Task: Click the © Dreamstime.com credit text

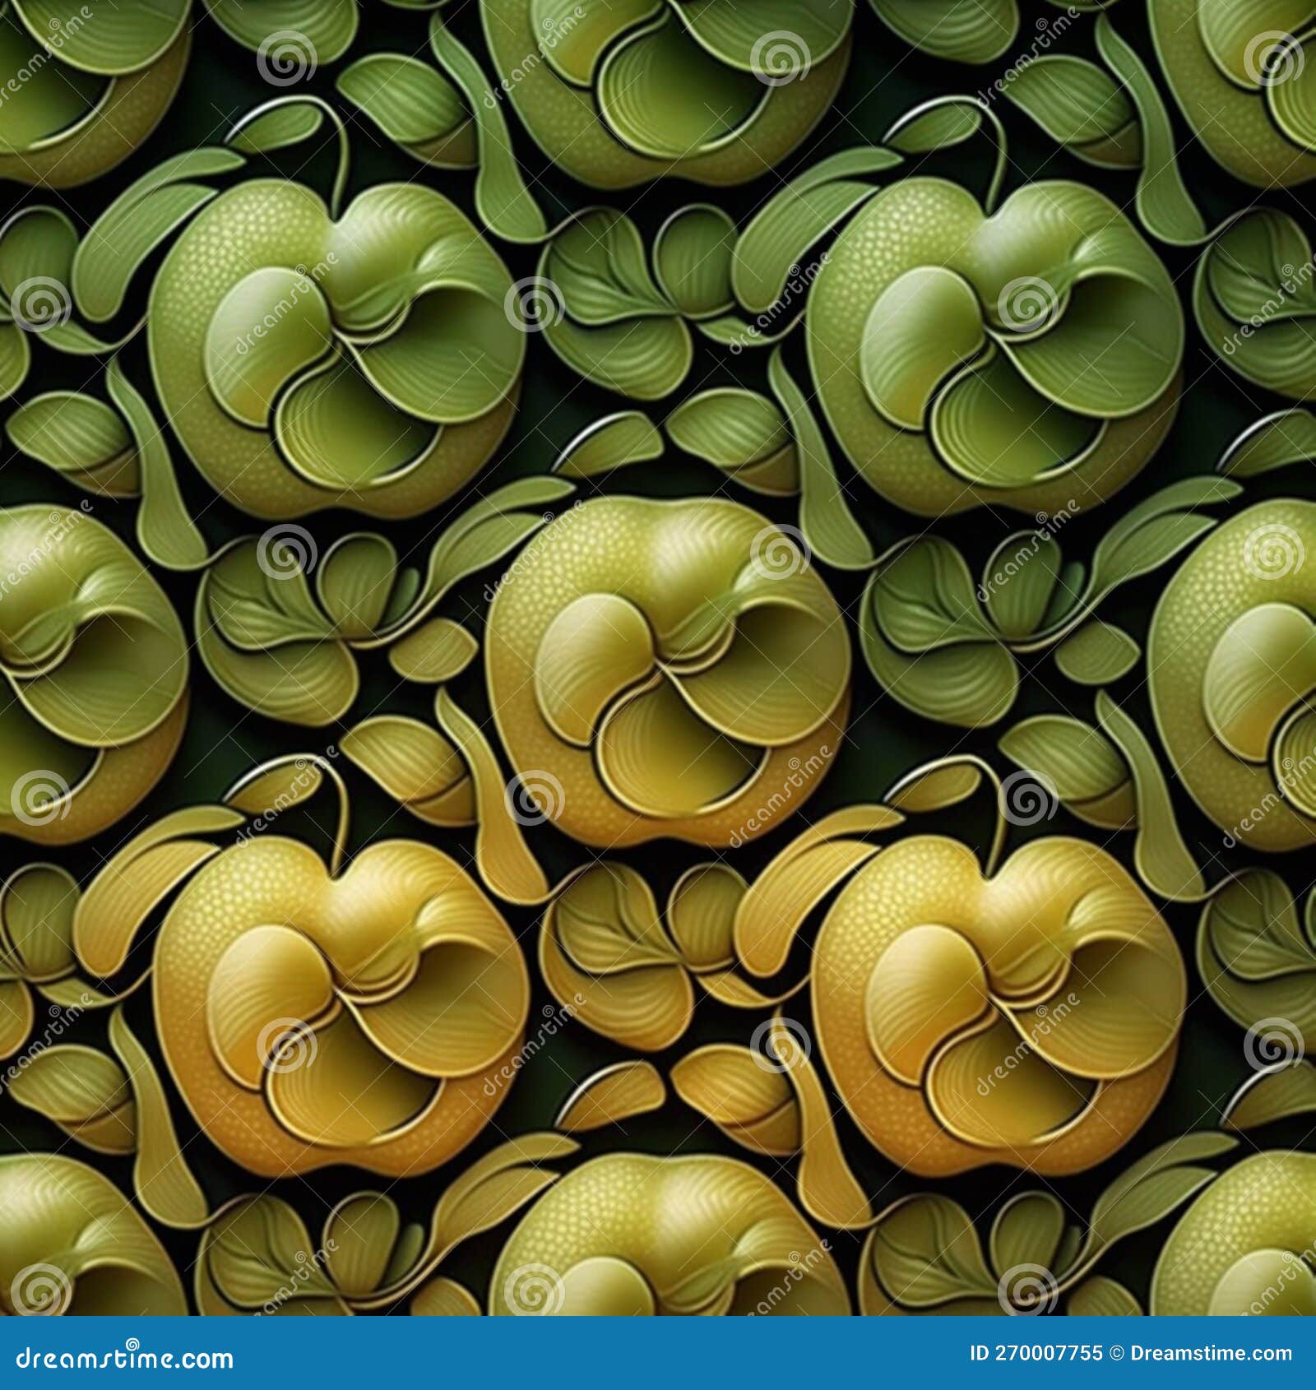Action: pos(1202,1353)
